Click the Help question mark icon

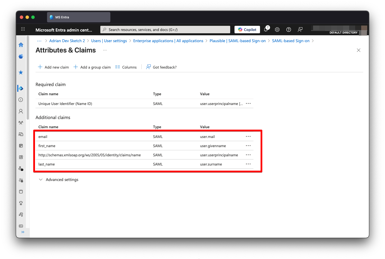click(x=289, y=30)
